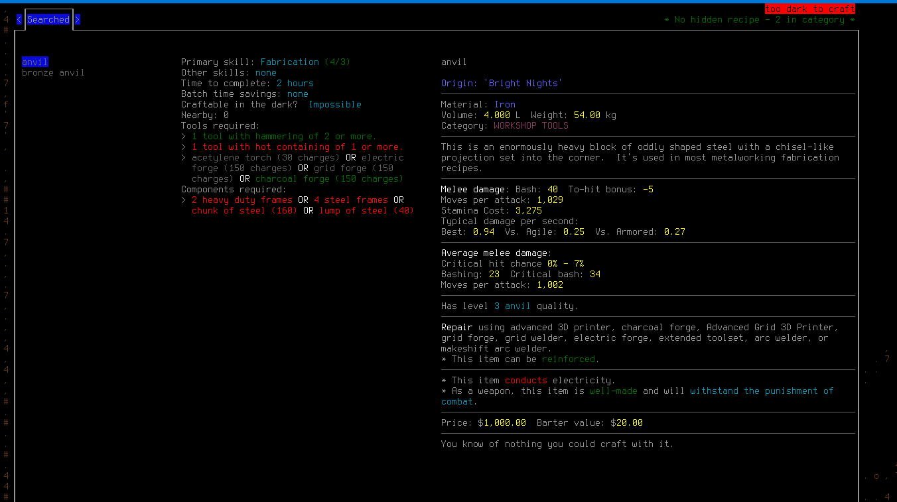
Task: Click the '2 hours' time to complete value
Action: pos(295,84)
